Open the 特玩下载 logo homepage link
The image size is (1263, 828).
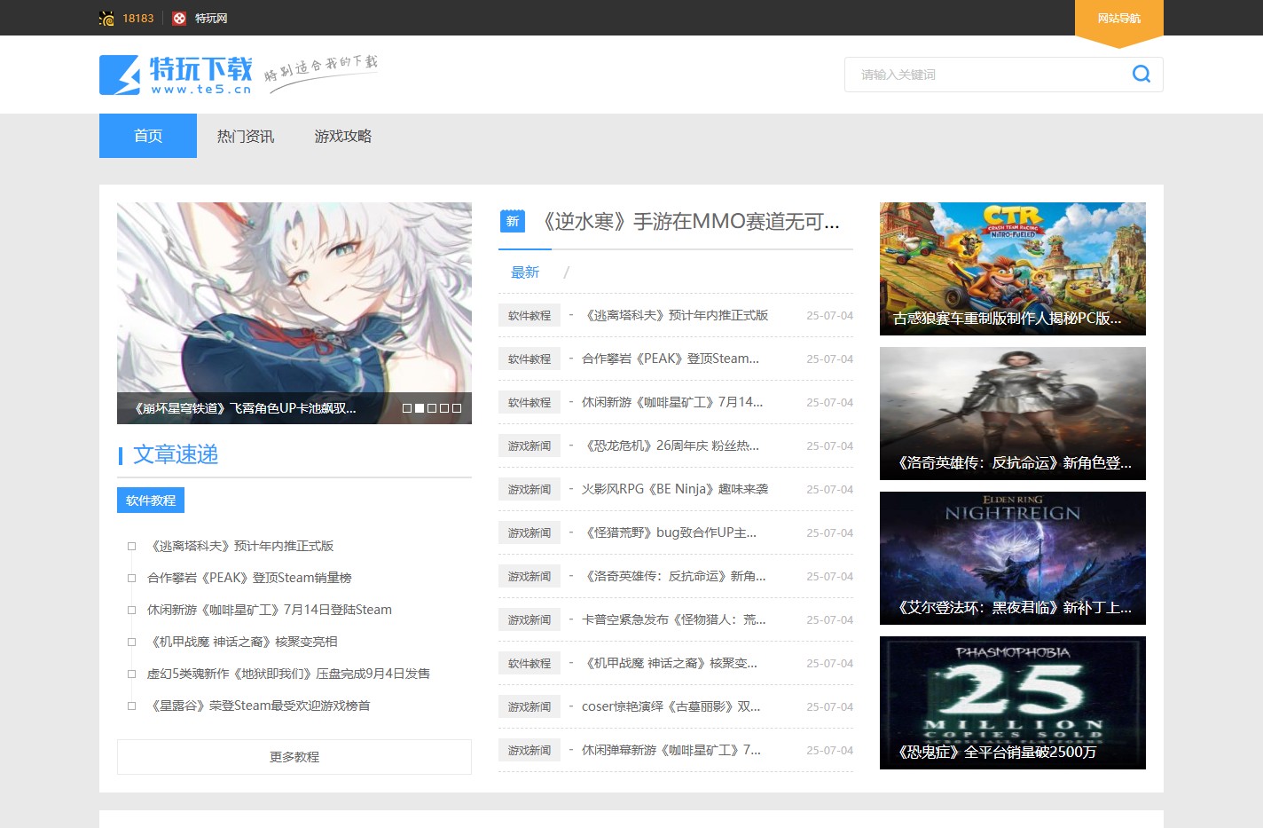coord(177,75)
